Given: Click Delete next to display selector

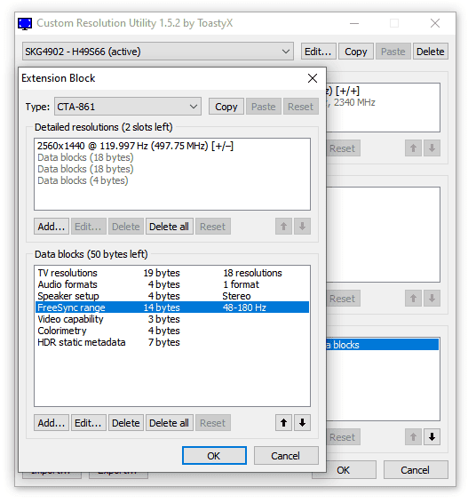Looking at the screenshot, I should (x=430, y=52).
